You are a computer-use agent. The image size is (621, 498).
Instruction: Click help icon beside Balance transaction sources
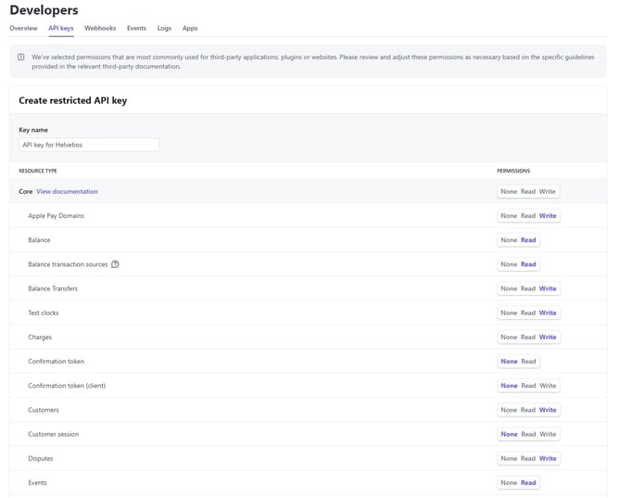(115, 264)
